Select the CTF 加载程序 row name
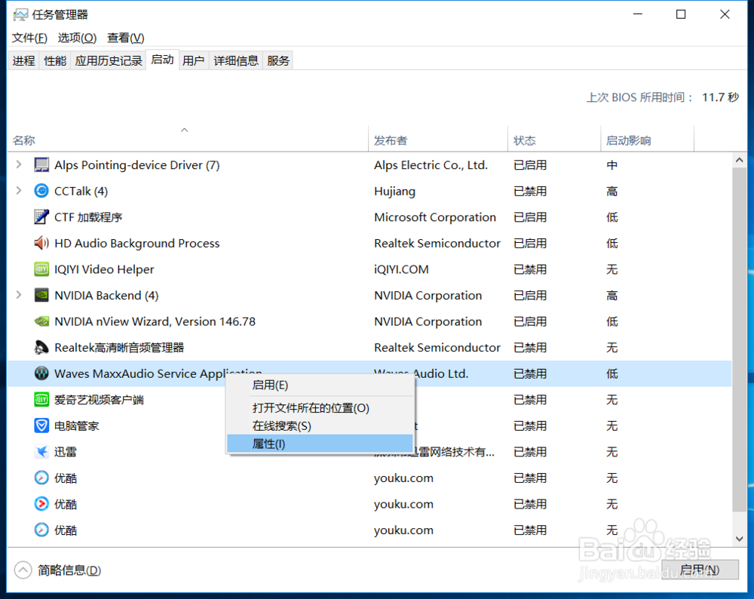Viewport: 754px width, 599px height. [88, 217]
